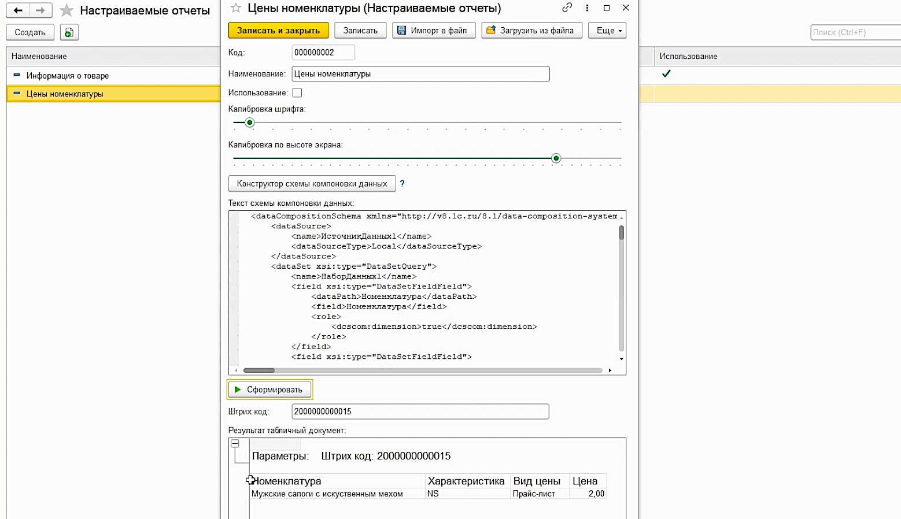Viewport: 901px width, 519px height.
Task: Click Калибровка по высоте экрана slider handle
Action: pyautogui.click(x=556, y=158)
